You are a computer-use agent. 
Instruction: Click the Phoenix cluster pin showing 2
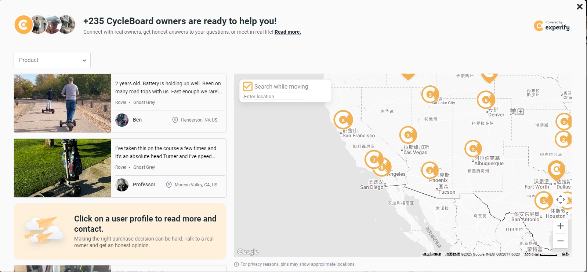(x=430, y=170)
